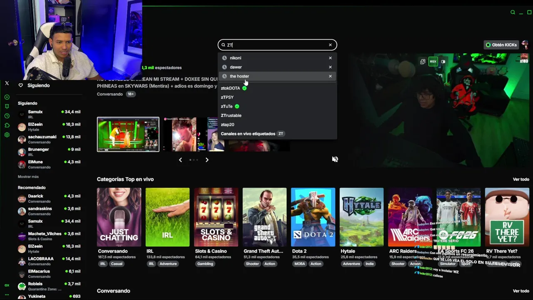Open the play-circle icon in the left sidebar
The image size is (533, 300).
tap(7, 97)
